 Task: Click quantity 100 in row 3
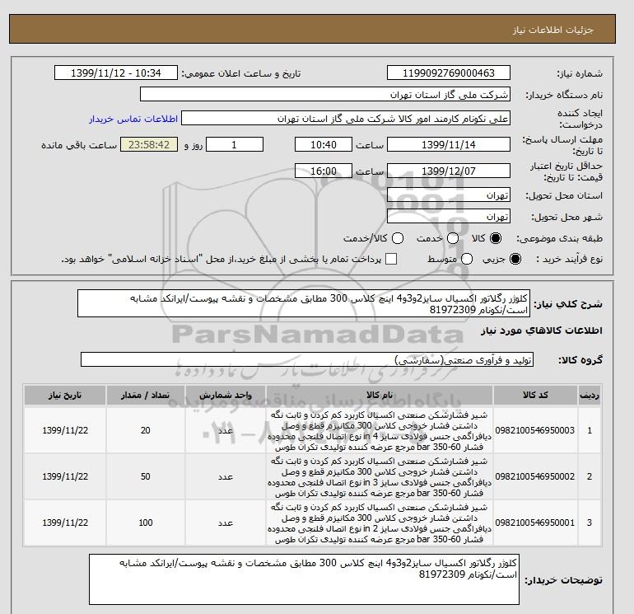click(x=146, y=523)
